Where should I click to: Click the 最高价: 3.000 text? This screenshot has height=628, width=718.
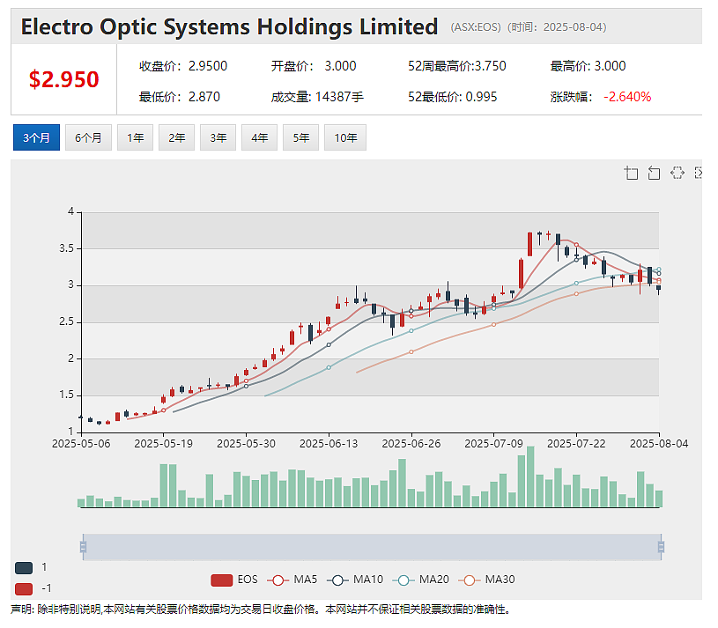pyautogui.click(x=588, y=66)
